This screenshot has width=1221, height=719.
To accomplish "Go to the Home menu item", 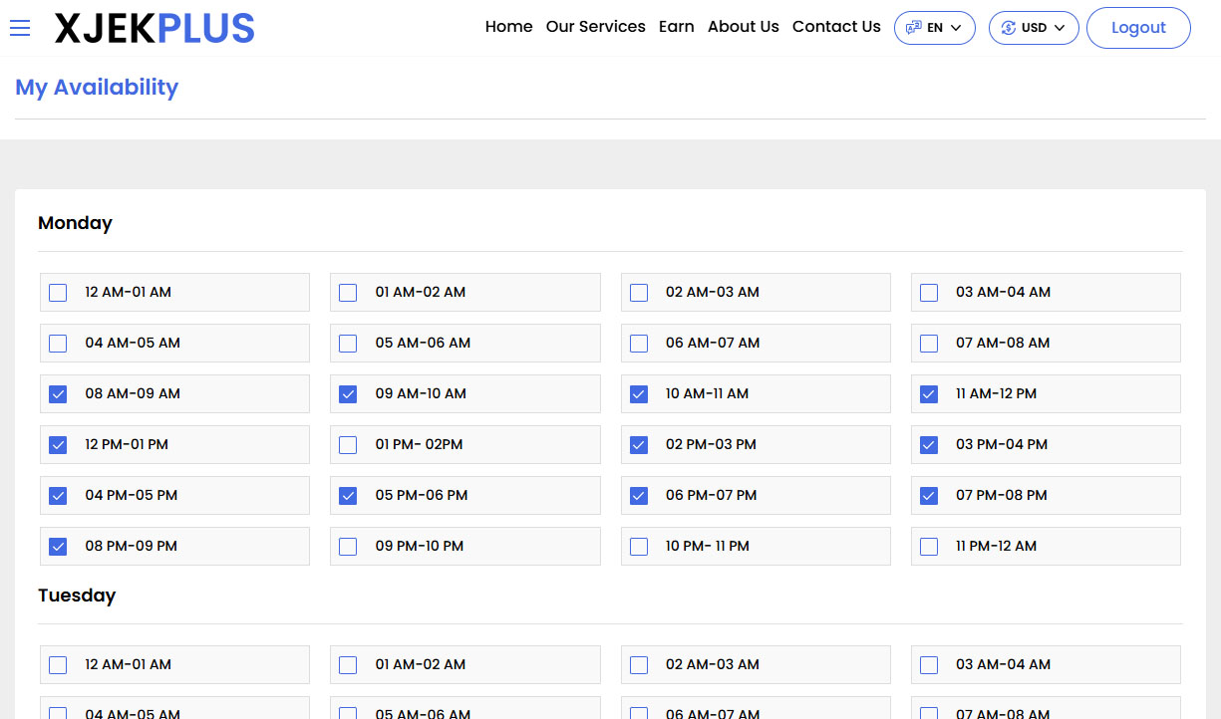I will point(508,27).
